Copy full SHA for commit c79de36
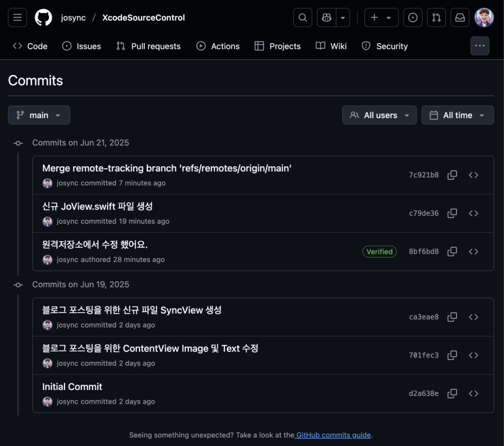Image resolution: width=504 pixels, height=446 pixels. pos(452,213)
